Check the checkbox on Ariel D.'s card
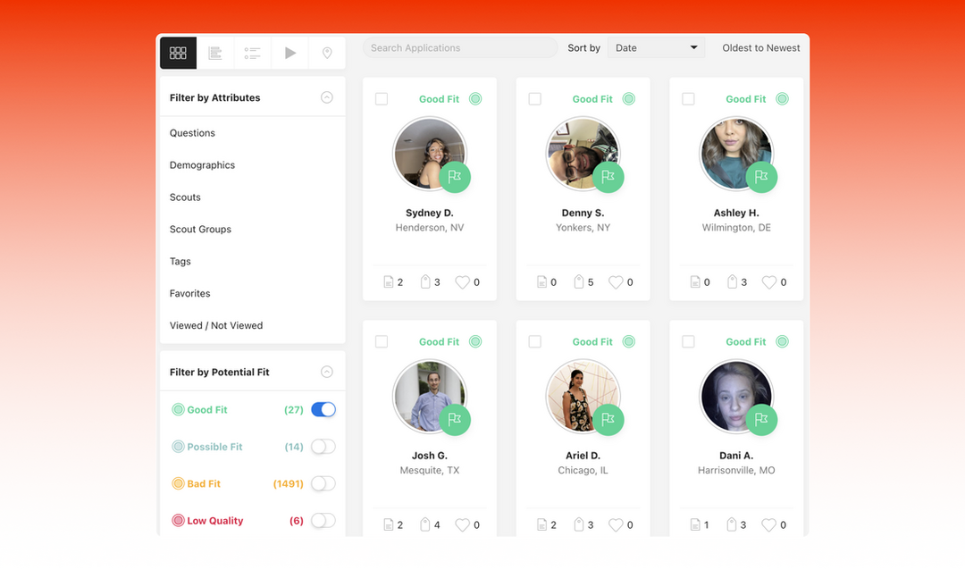 click(x=535, y=341)
